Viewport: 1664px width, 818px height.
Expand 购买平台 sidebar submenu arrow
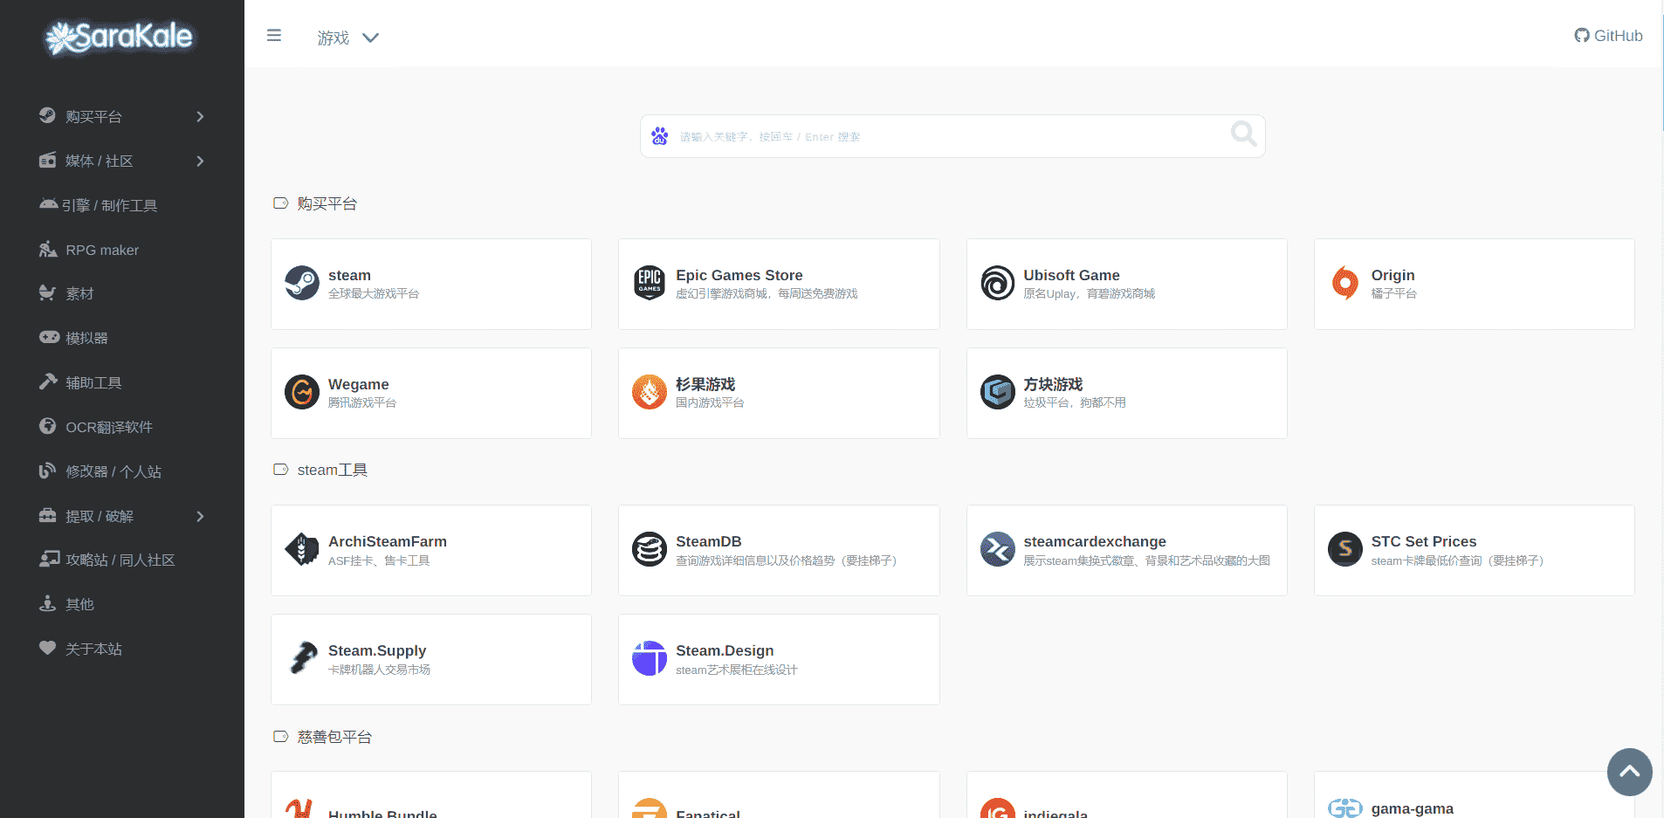(200, 117)
